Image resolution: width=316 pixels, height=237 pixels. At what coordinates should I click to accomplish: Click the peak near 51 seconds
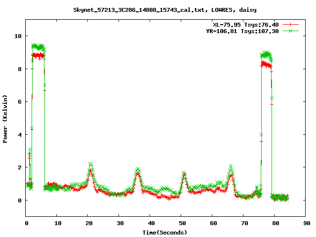[184, 173]
